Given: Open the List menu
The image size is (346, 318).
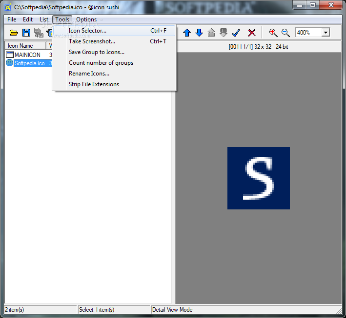Looking at the screenshot, I should click(44, 19).
